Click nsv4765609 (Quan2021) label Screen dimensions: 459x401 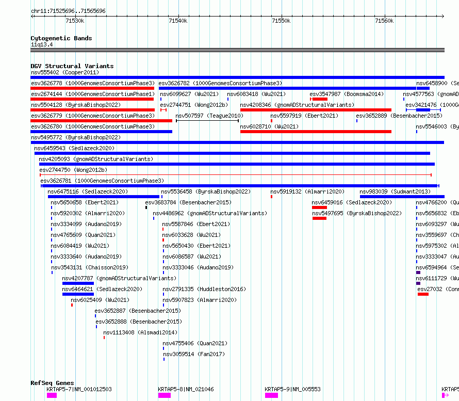point(83,235)
